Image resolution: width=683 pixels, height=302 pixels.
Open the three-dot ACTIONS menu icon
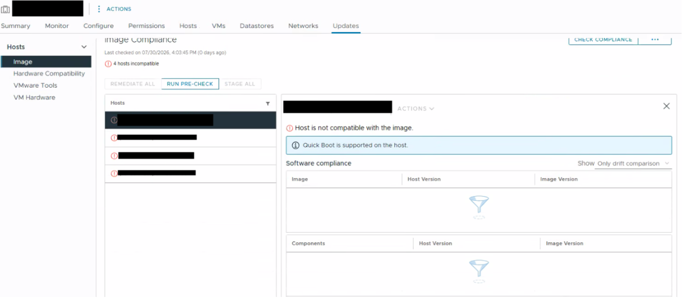[99, 9]
